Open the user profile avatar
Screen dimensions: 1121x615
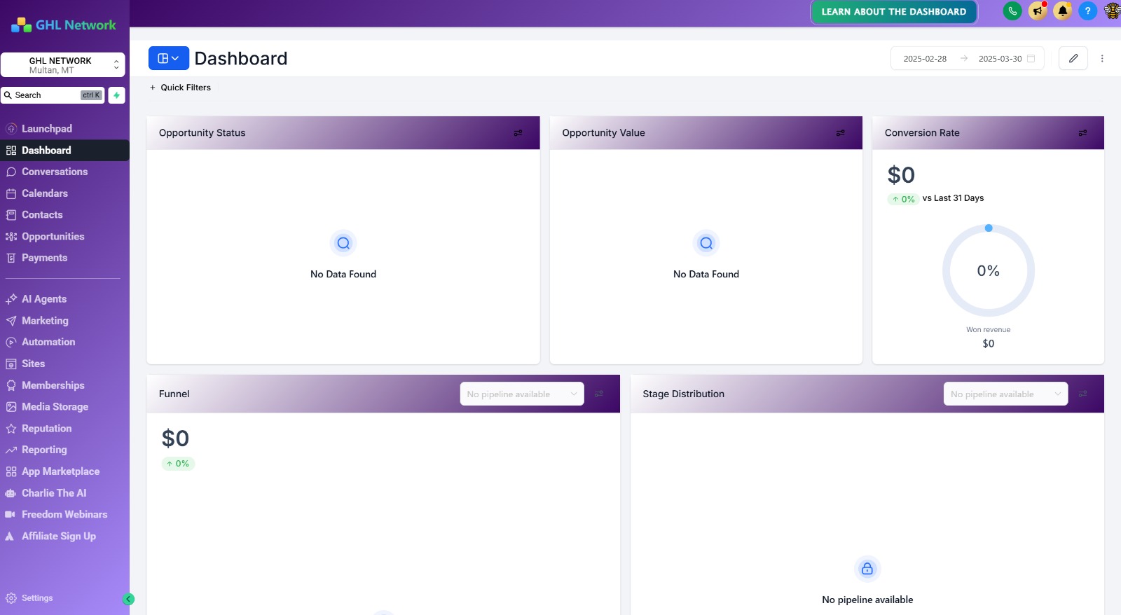pyautogui.click(x=1113, y=11)
